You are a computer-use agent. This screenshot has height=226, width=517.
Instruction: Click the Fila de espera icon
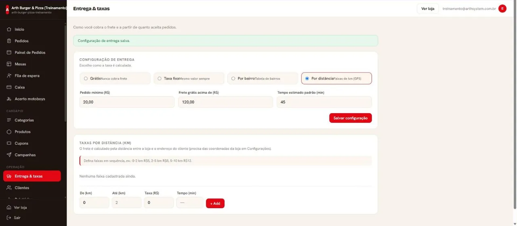pyautogui.click(x=9, y=76)
